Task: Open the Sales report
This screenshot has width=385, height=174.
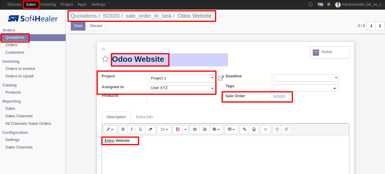Action: pyautogui.click(x=10, y=109)
